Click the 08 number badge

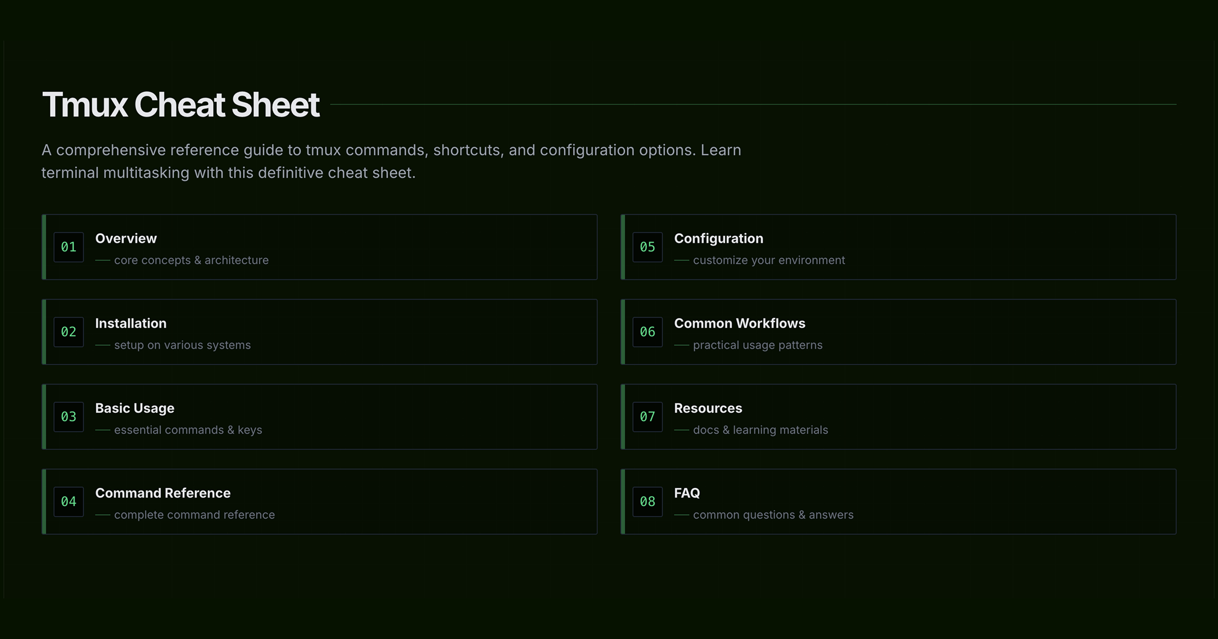click(647, 502)
